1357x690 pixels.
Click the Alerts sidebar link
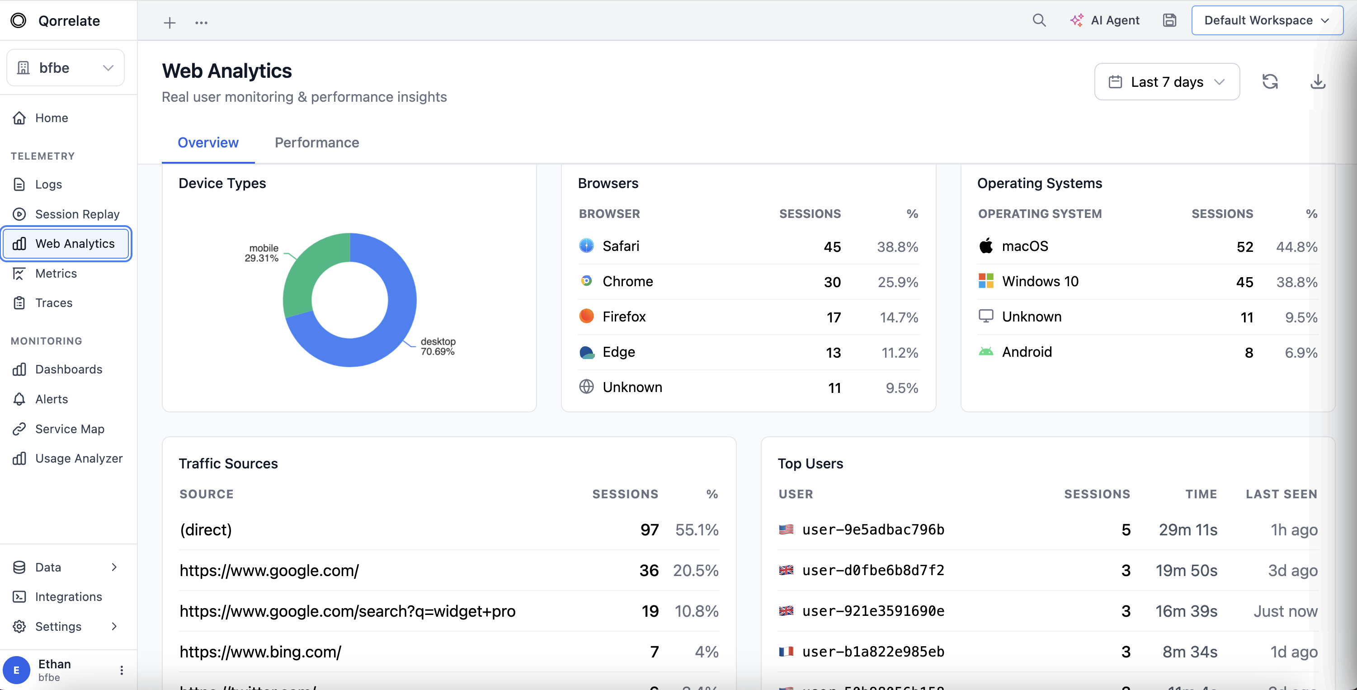coord(52,399)
